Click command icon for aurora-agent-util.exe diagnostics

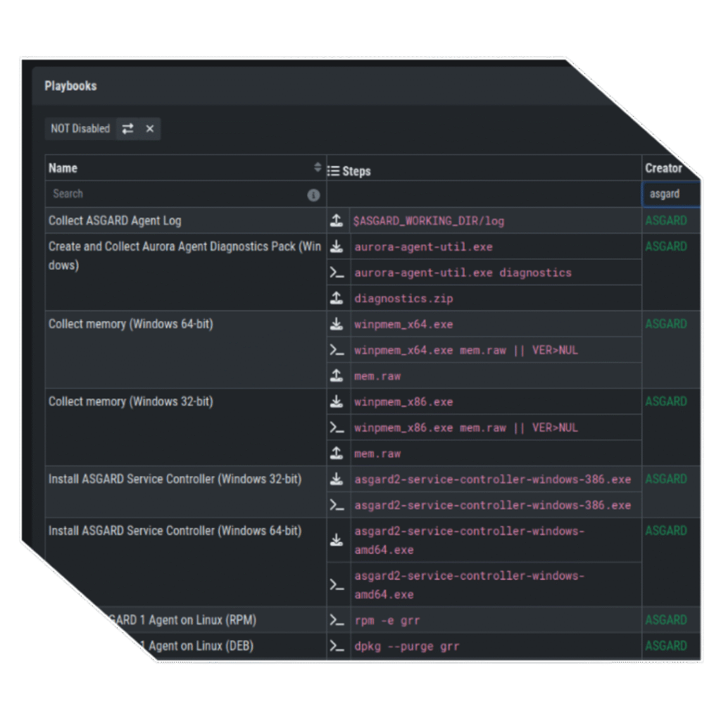337,272
